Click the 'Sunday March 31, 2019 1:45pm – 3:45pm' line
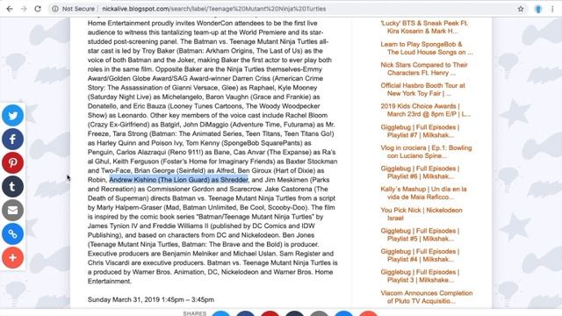This screenshot has width=562, height=316. [x=151, y=299]
